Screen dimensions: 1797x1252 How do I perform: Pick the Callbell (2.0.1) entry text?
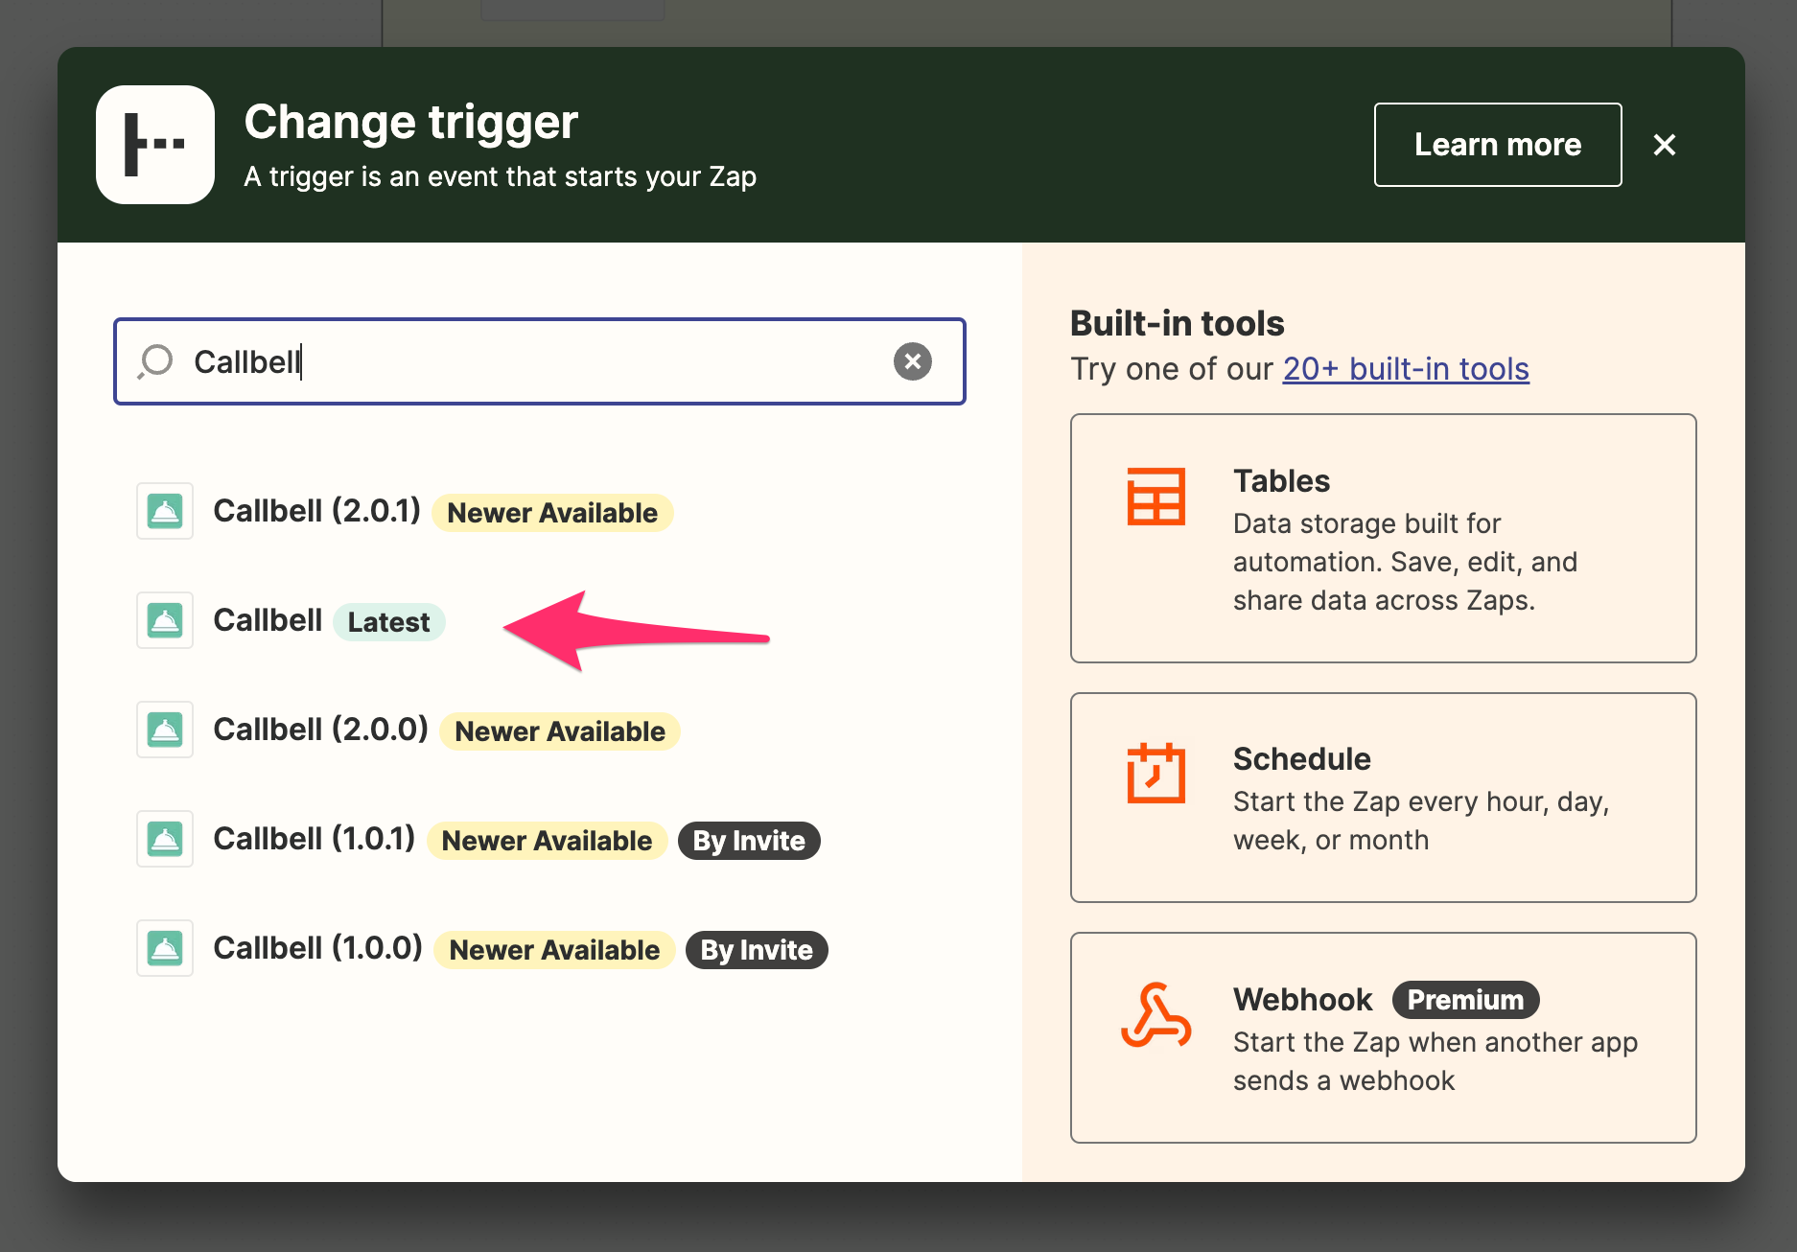pyautogui.click(x=316, y=511)
